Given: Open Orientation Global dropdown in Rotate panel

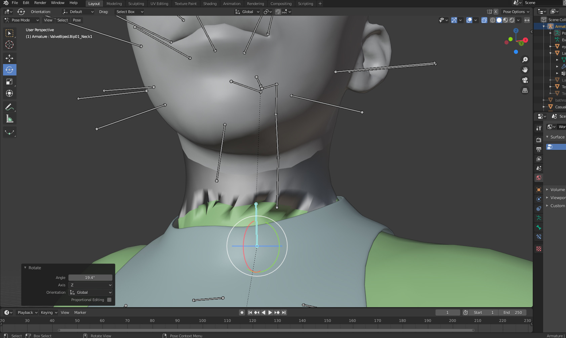Looking at the screenshot, I should (x=90, y=292).
